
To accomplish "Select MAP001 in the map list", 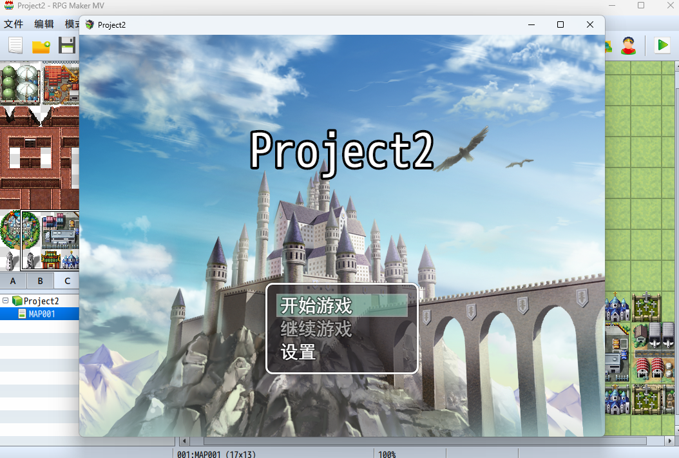I will (x=41, y=314).
